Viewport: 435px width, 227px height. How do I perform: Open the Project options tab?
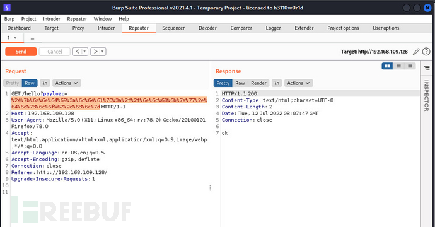point(343,28)
